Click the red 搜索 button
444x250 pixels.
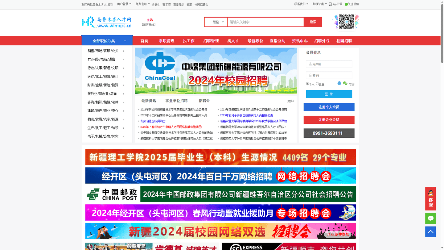(x=313, y=22)
